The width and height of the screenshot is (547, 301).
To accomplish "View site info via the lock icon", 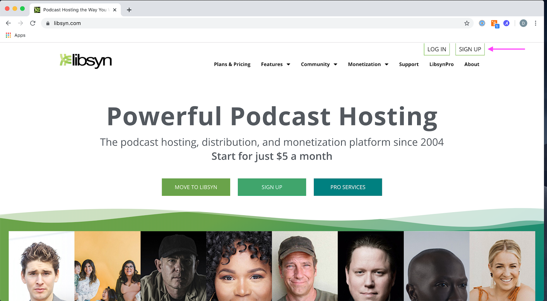I will [48, 23].
